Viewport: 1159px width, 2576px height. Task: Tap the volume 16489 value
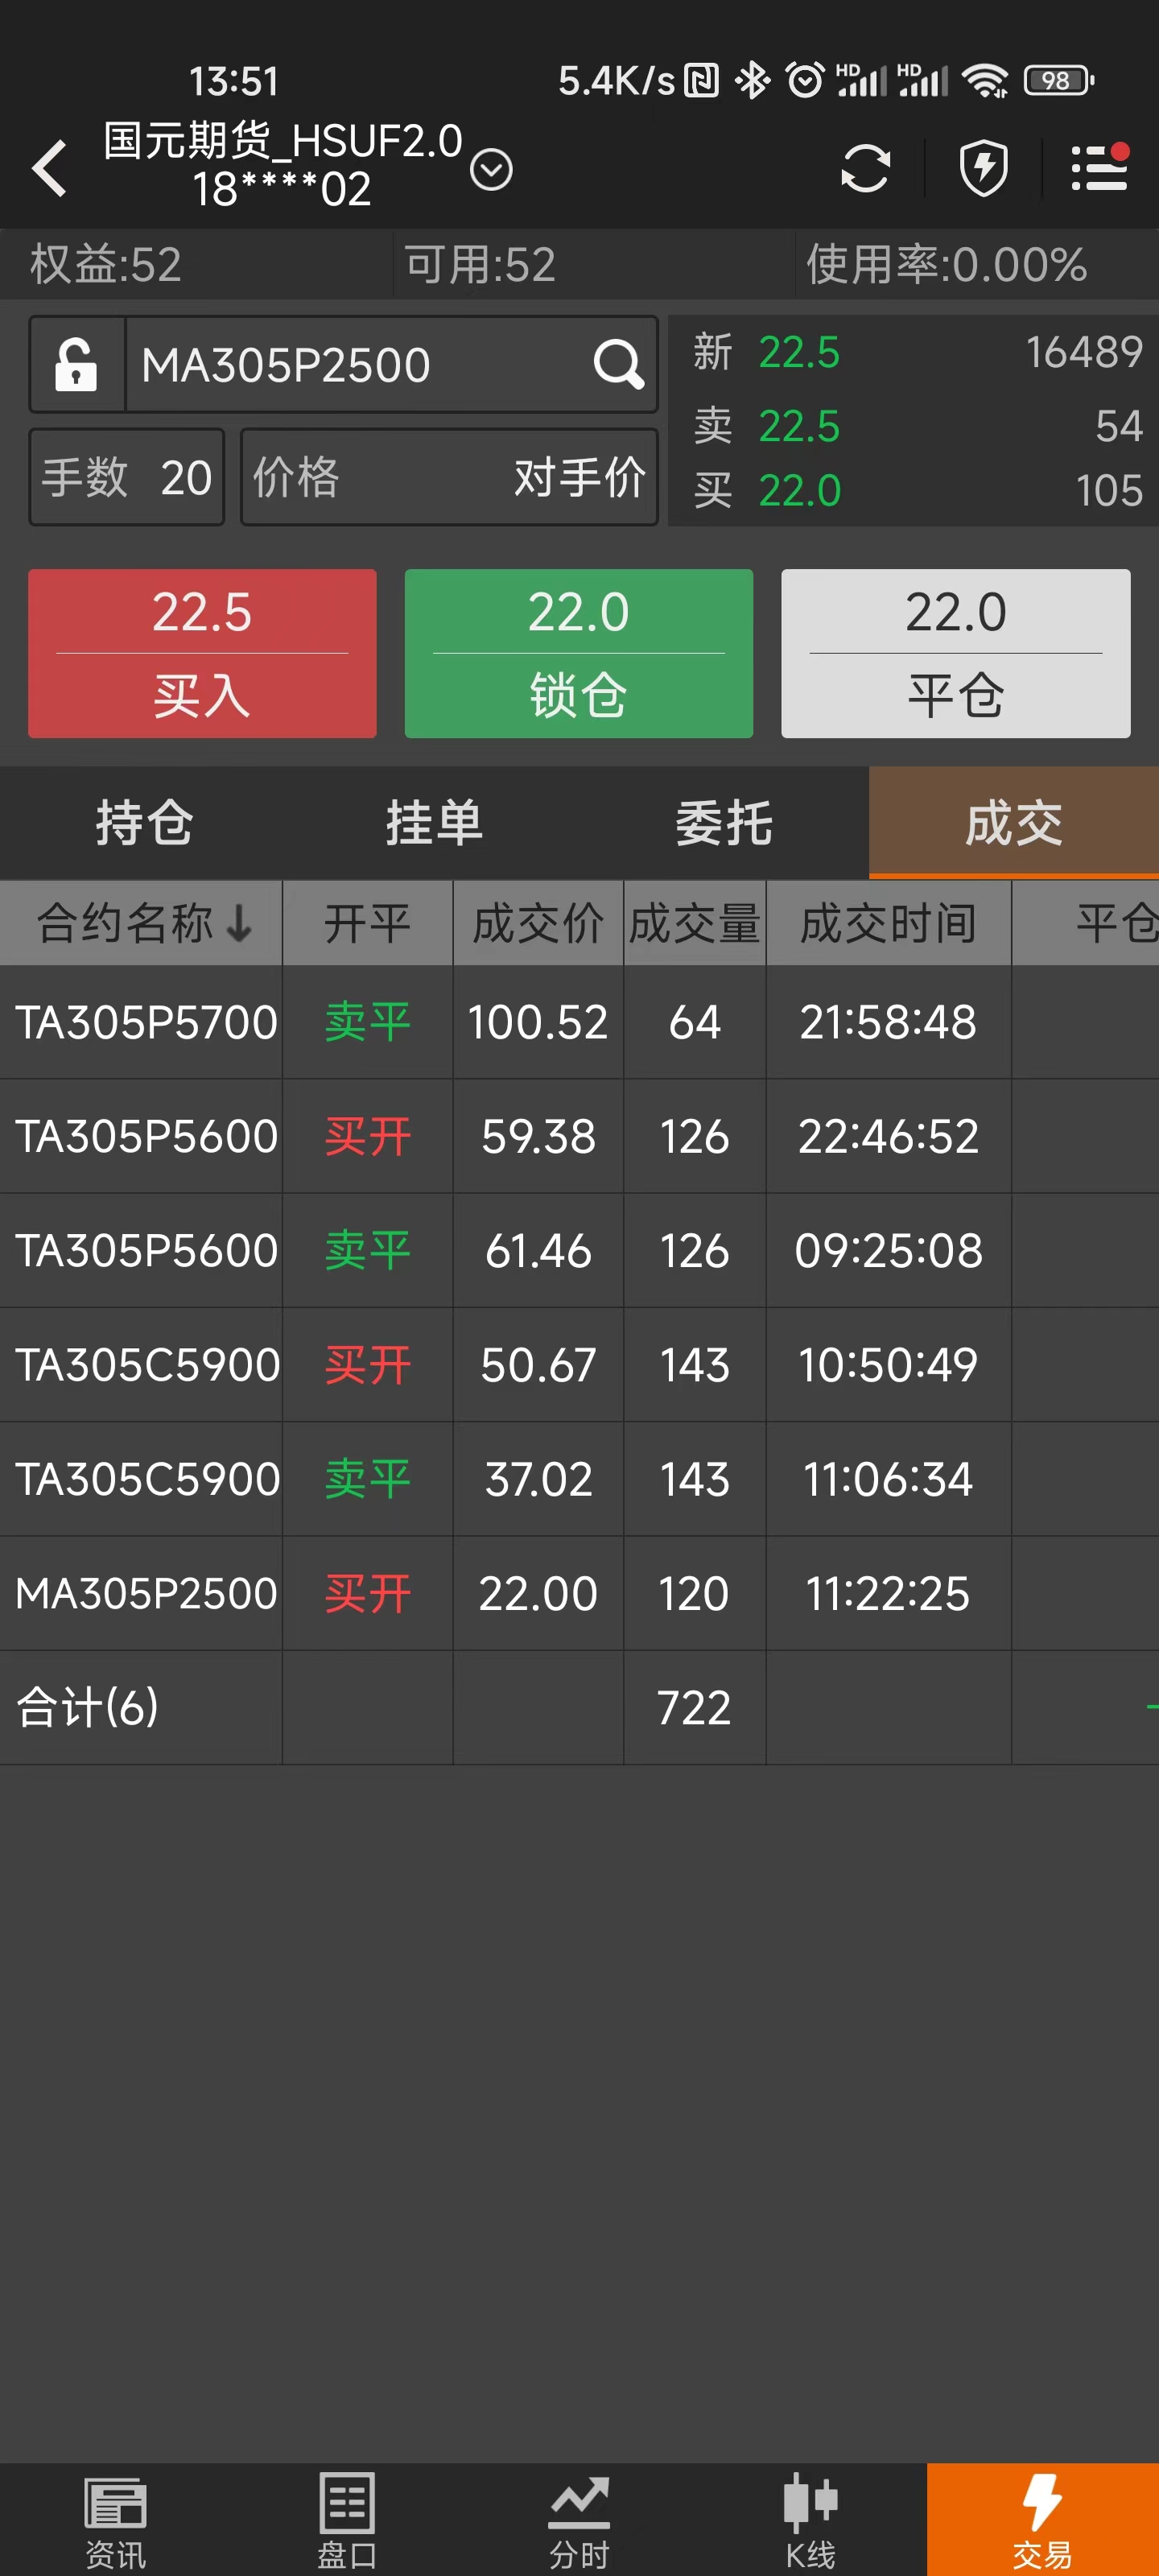(1084, 352)
